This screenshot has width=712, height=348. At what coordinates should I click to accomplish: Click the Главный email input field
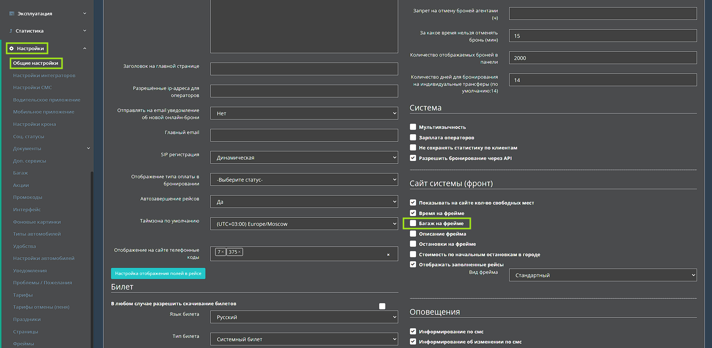[304, 135]
